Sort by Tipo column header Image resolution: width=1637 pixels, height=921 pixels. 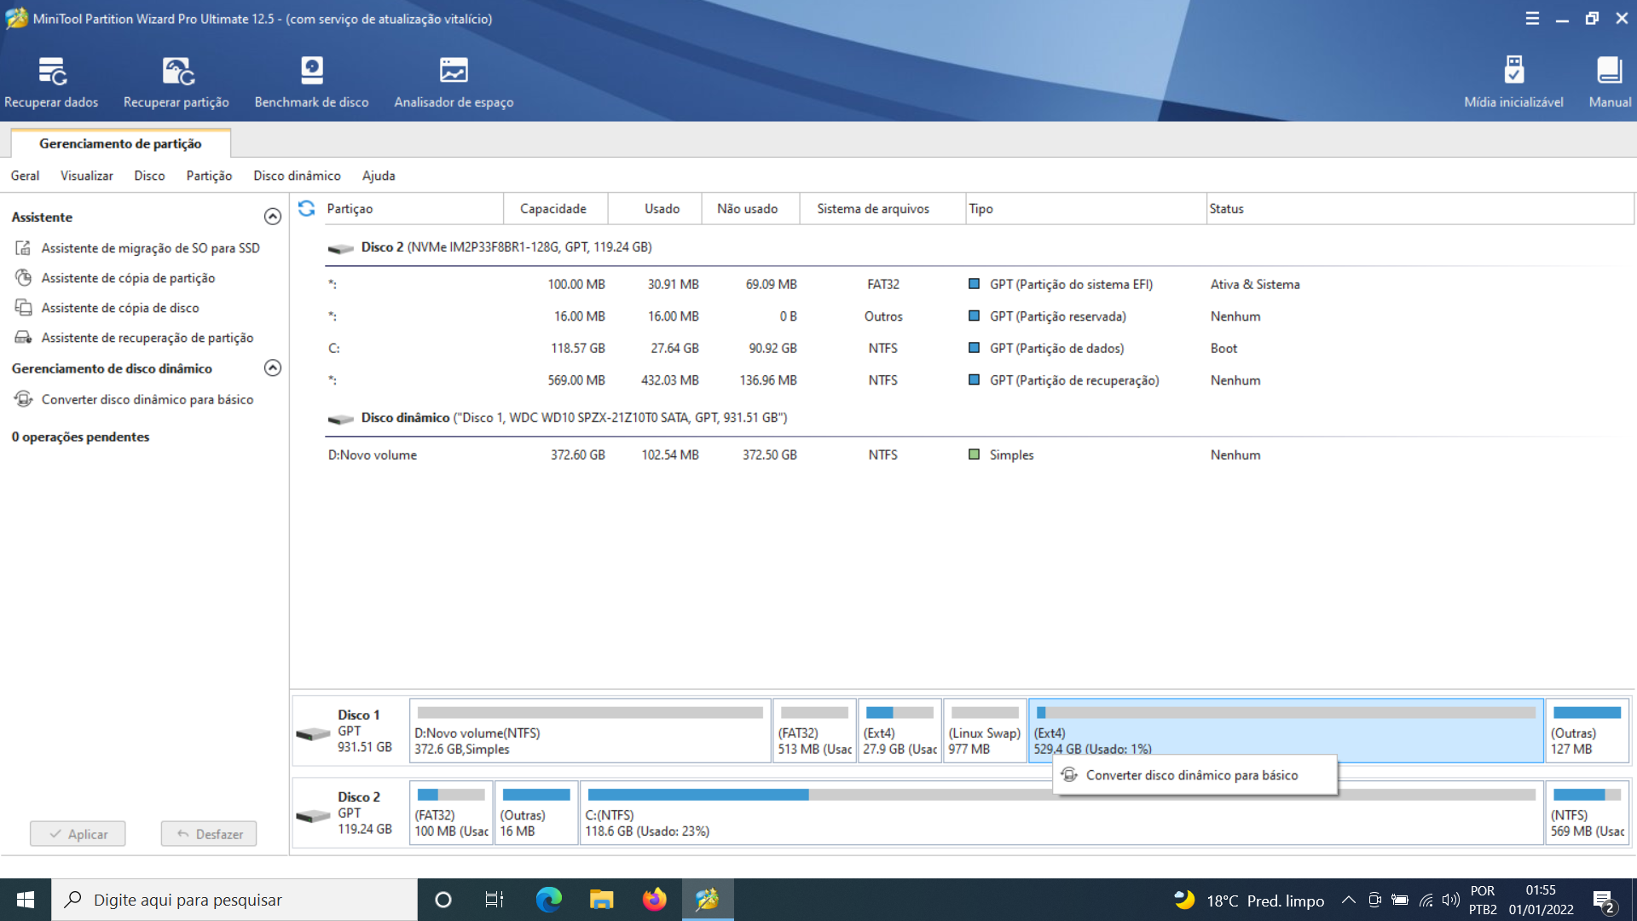click(x=1085, y=209)
